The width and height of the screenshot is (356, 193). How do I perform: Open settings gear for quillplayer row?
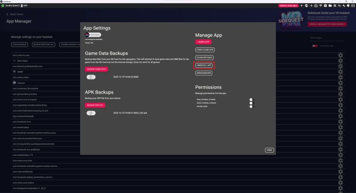340,150
